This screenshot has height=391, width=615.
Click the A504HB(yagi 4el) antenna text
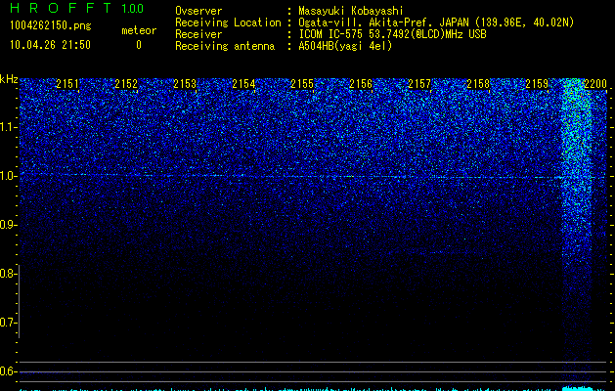click(345, 46)
